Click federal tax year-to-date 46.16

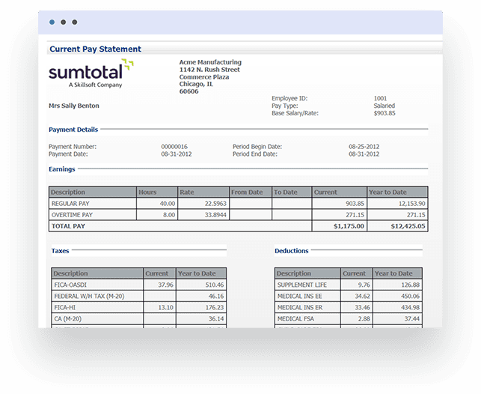coord(216,297)
